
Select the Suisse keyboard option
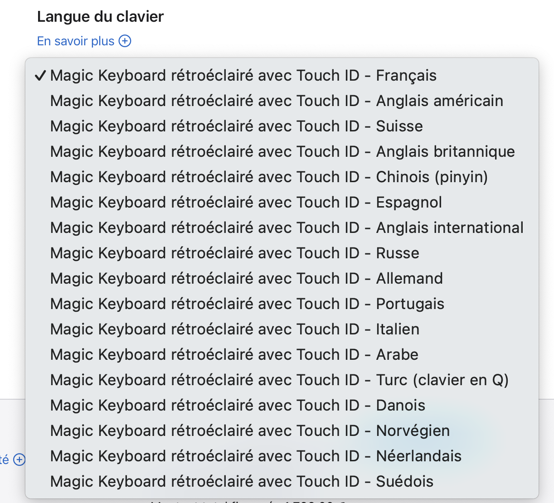click(236, 126)
